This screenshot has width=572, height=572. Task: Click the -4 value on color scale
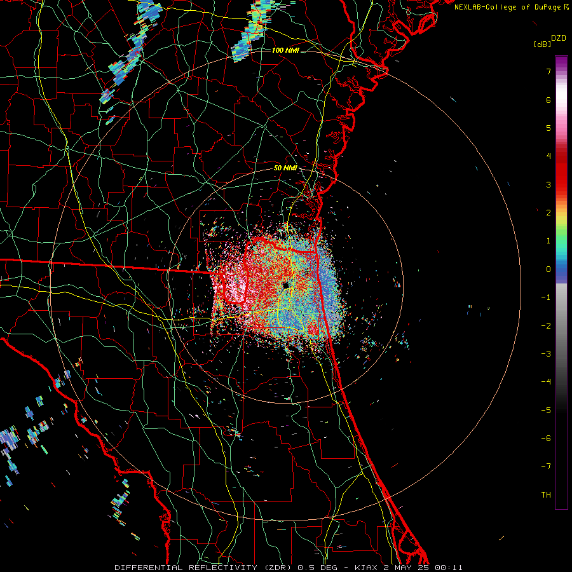tap(546, 381)
